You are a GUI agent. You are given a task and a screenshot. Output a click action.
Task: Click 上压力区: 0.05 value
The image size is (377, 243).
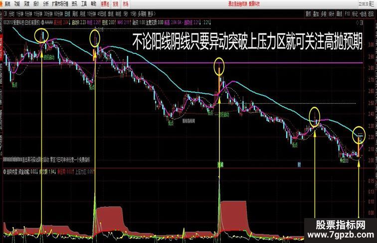[84, 172]
